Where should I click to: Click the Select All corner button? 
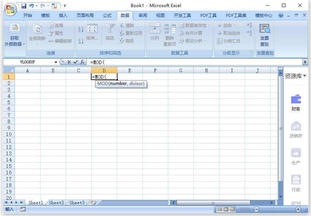pos(9,70)
